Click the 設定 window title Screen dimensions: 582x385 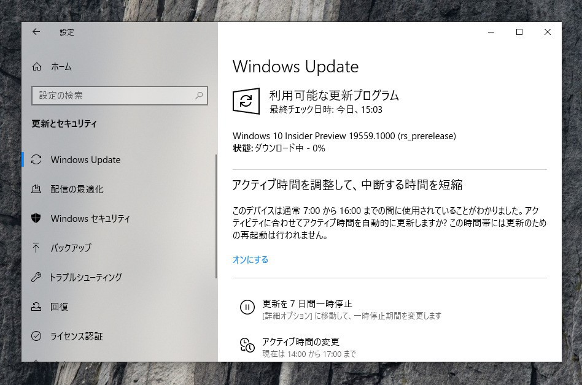click(67, 32)
